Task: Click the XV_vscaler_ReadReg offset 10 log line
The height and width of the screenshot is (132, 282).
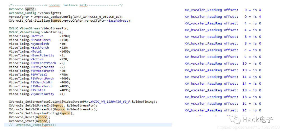Action: [x=223, y=64]
